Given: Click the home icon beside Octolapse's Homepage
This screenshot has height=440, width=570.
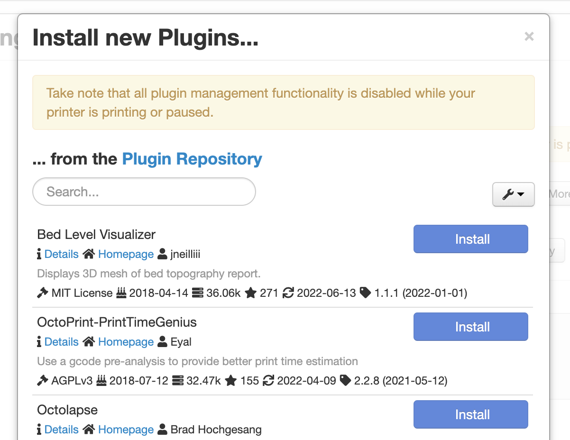Looking at the screenshot, I should pyautogui.click(x=88, y=429).
